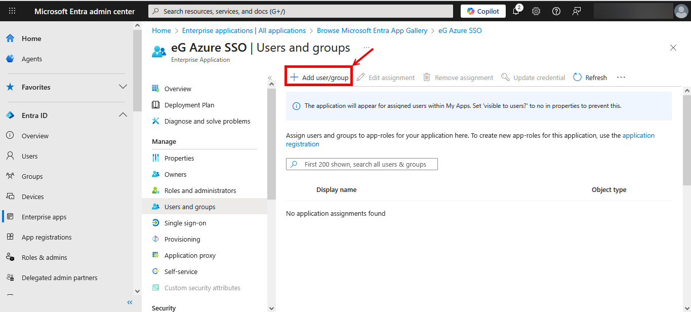Expand the Favorites section

point(123,87)
